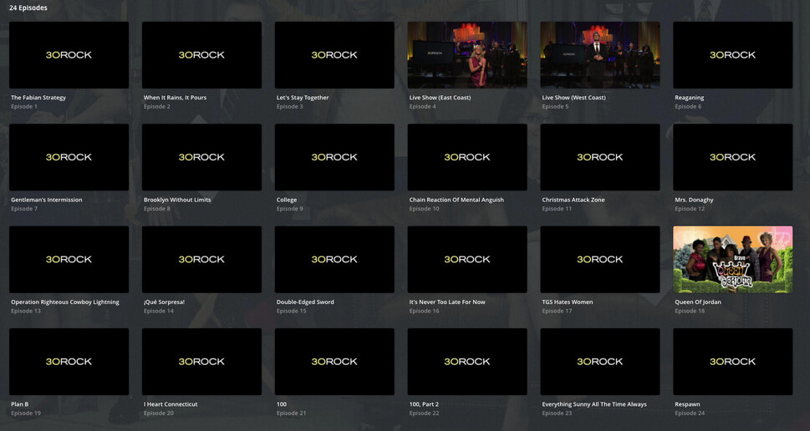This screenshot has width=810, height=431.
Task: Open When It Rains, It Pours thumbnail
Action: (x=201, y=55)
